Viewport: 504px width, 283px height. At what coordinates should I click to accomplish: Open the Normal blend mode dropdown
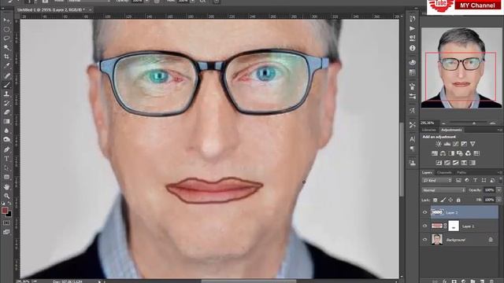[x=443, y=190]
